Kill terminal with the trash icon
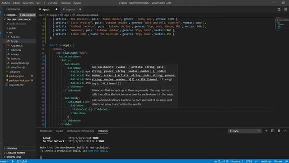 (x=279, y=131)
